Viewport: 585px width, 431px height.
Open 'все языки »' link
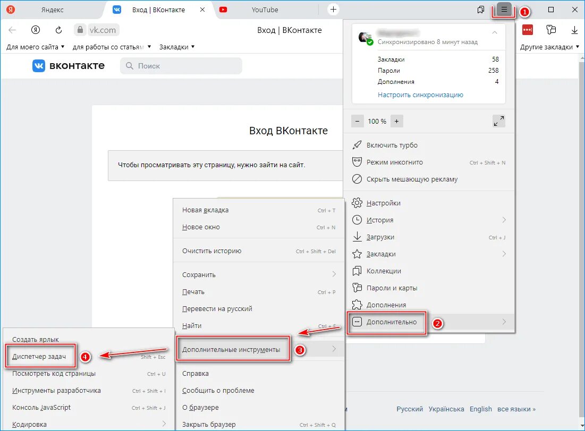516,409
